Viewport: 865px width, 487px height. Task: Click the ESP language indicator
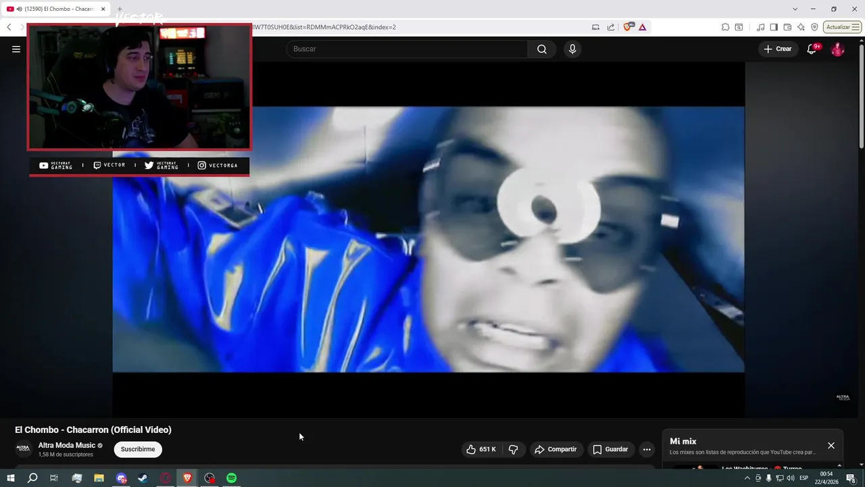(804, 478)
